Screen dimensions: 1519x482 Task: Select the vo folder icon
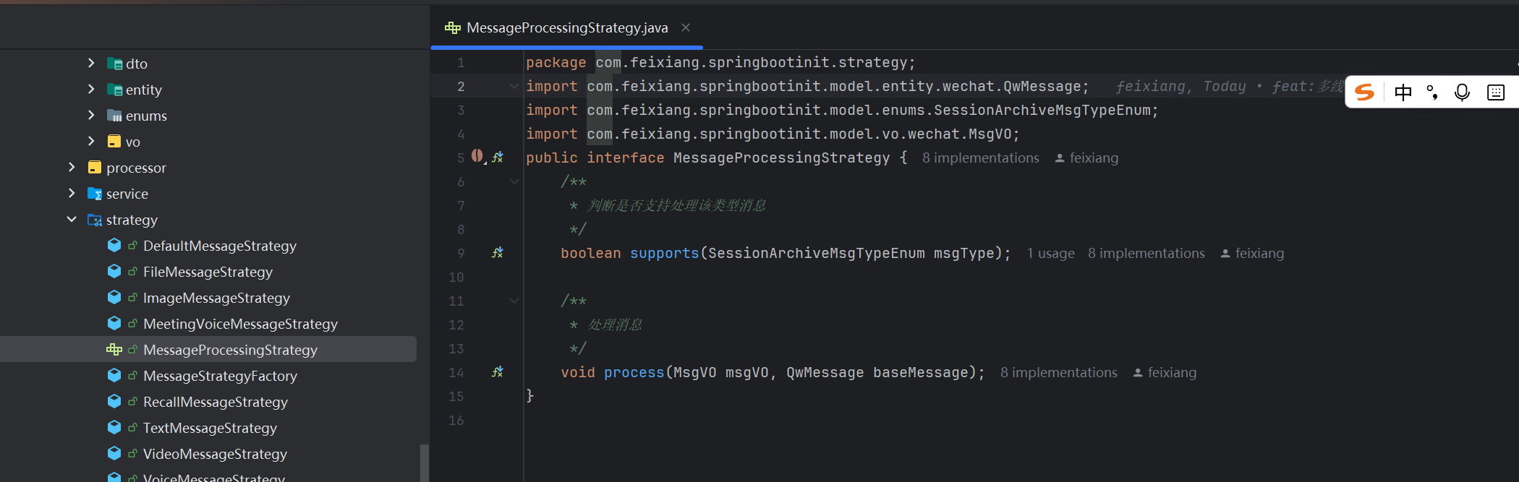click(114, 142)
